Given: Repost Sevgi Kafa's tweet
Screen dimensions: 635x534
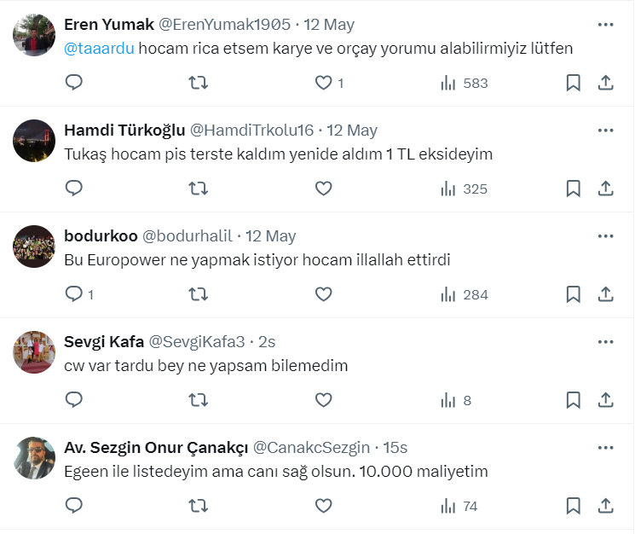Looking at the screenshot, I should pos(198,400).
